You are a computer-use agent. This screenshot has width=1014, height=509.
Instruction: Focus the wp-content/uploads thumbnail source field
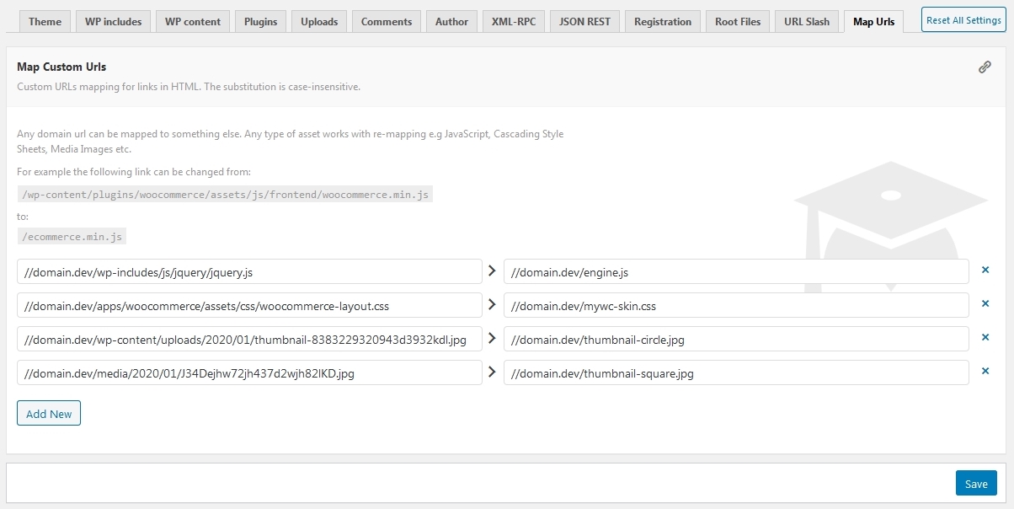(x=249, y=339)
